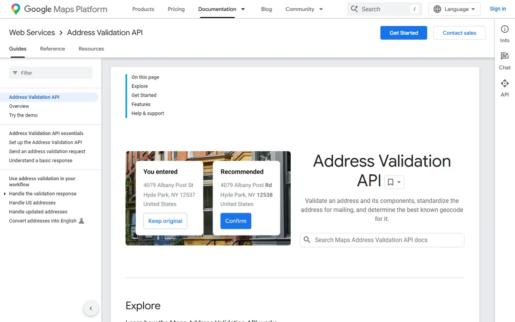Open the Language dropdown
Viewport: 515px width, 322px height.
[454, 9]
